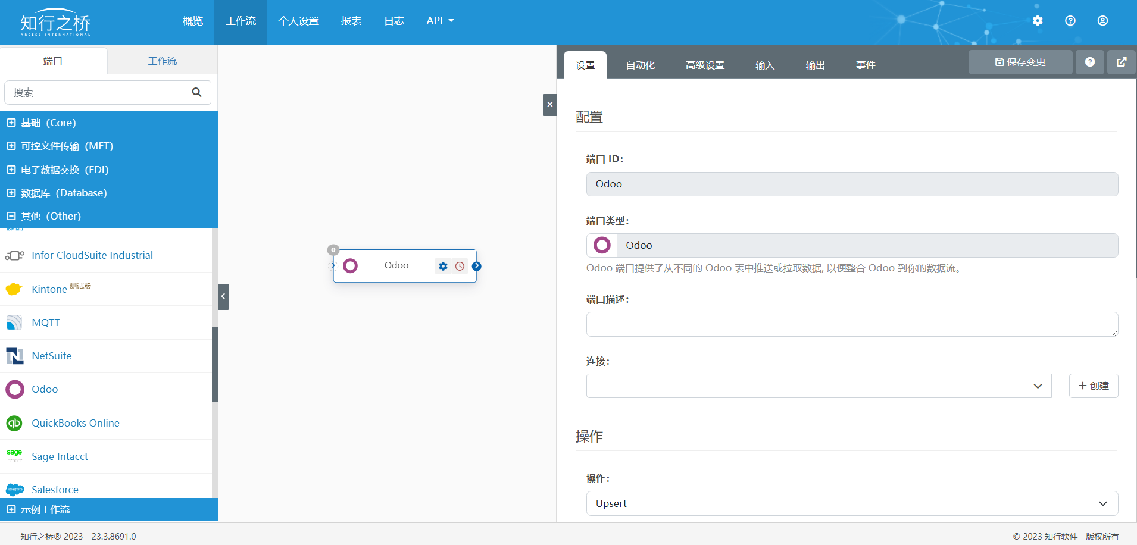
Task: Open panel help question mark button
Action: click(x=1090, y=62)
